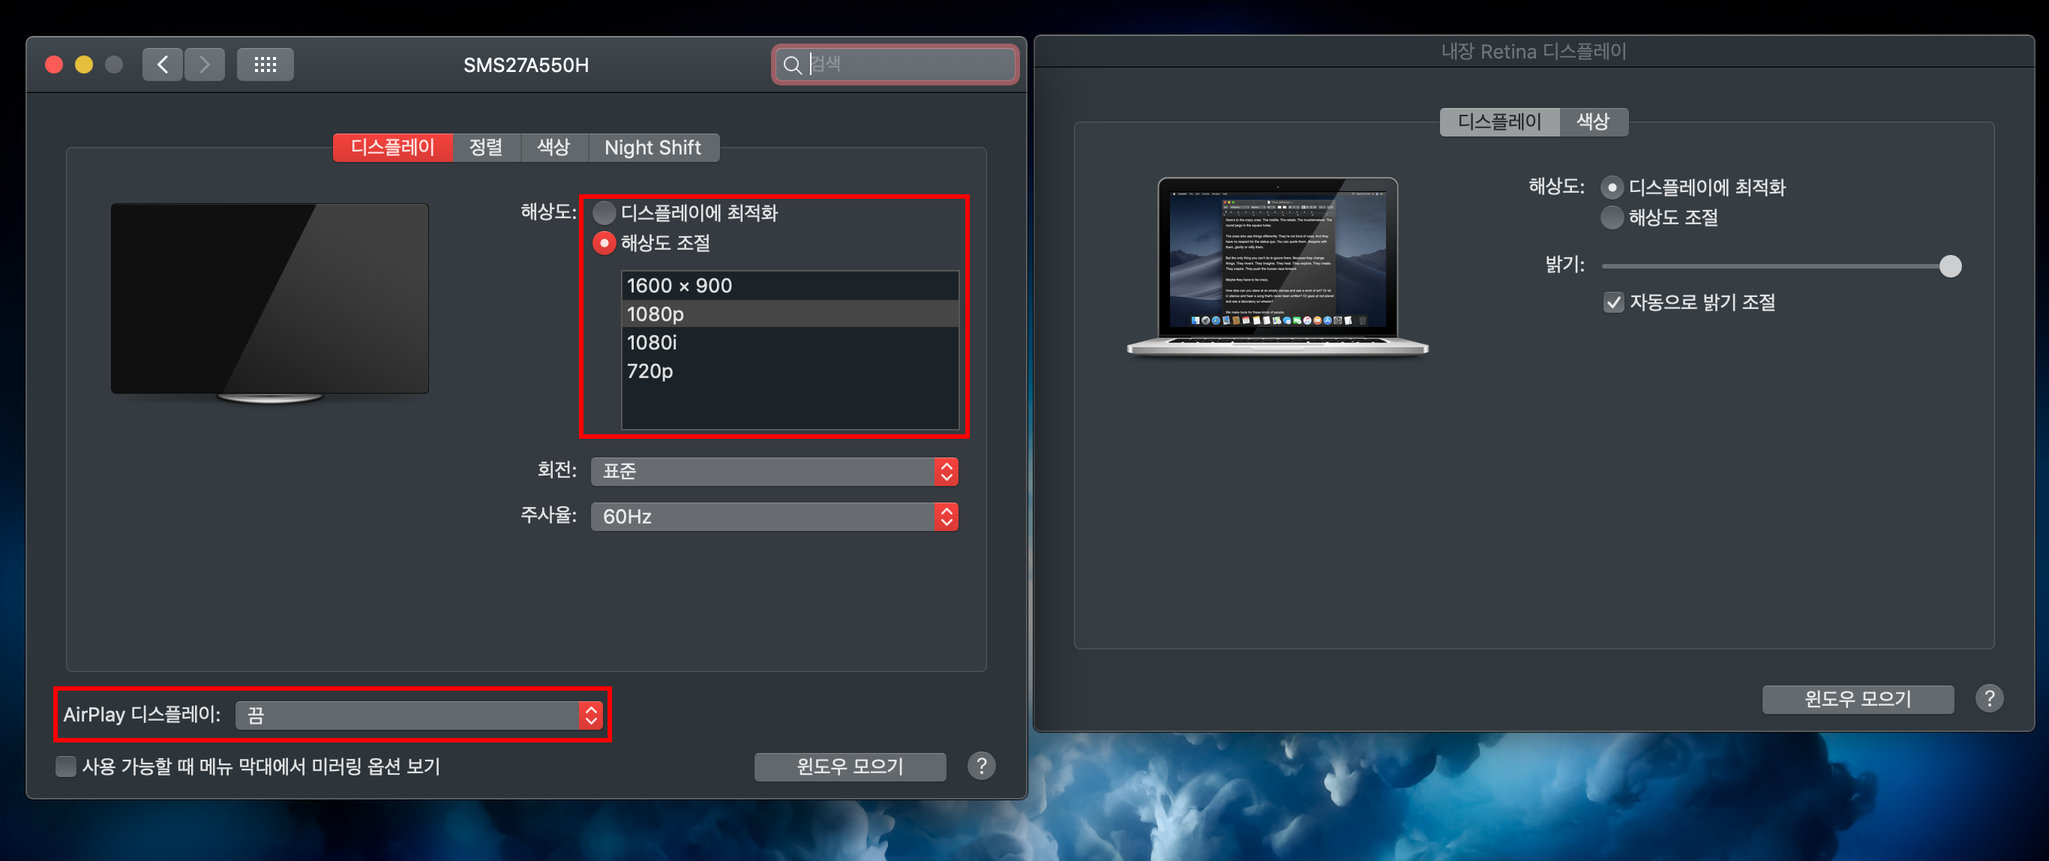Open the AirPlay 디스플레이 dropdown
Image resolution: width=2049 pixels, height=861 pixels.
(418, 715)
